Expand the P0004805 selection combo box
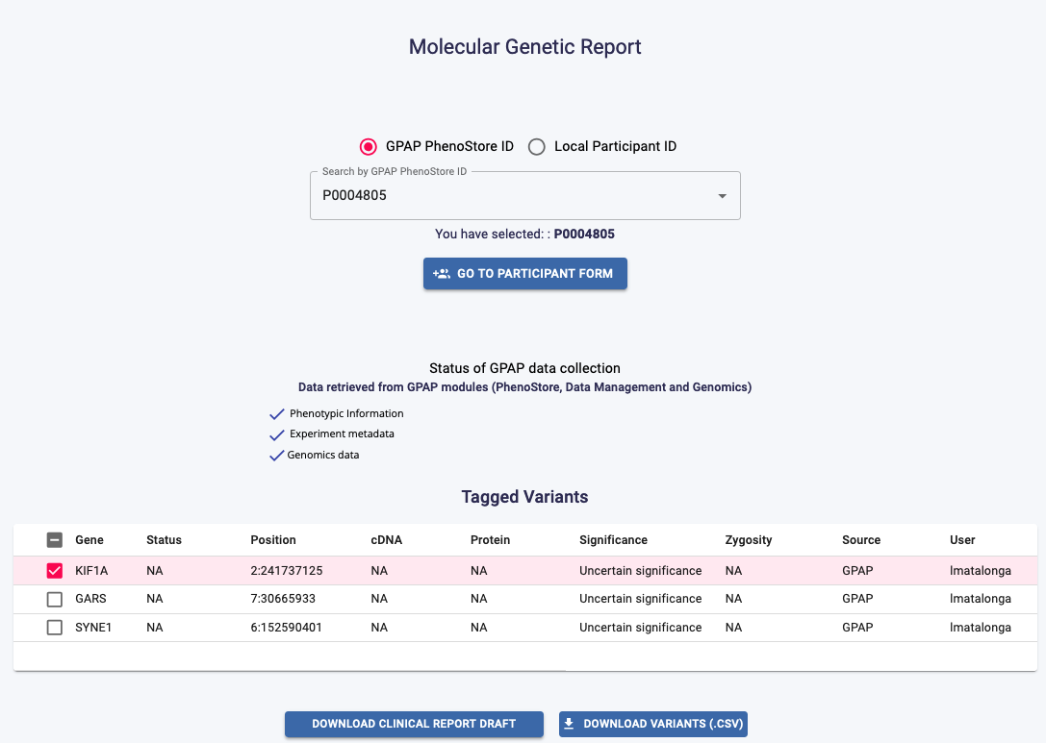The height and width of the screenshot is (743, 1046). click(524, 195)
